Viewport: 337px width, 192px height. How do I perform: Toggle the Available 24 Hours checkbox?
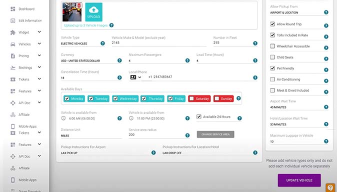pyautogui.click(x=199, y=116)
